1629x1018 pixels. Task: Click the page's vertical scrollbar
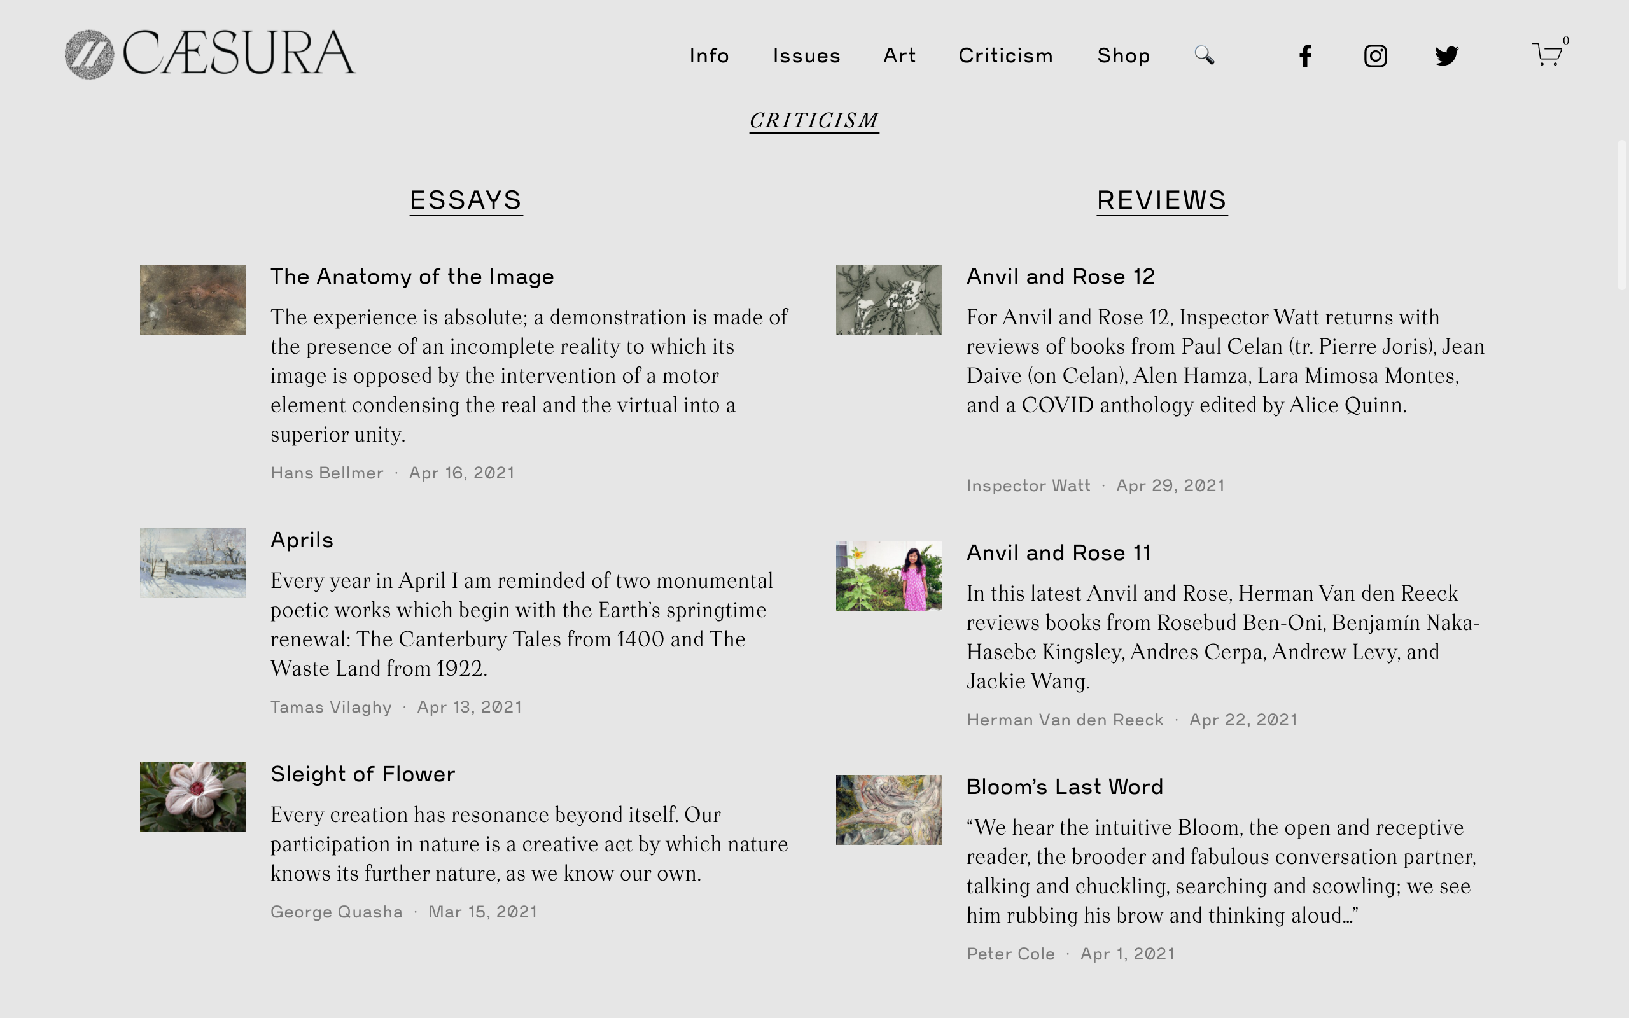point(1621,216)
